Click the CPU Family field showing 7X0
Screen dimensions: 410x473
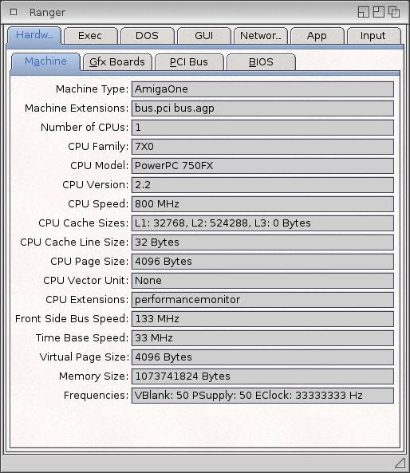(x=262, y=147)
